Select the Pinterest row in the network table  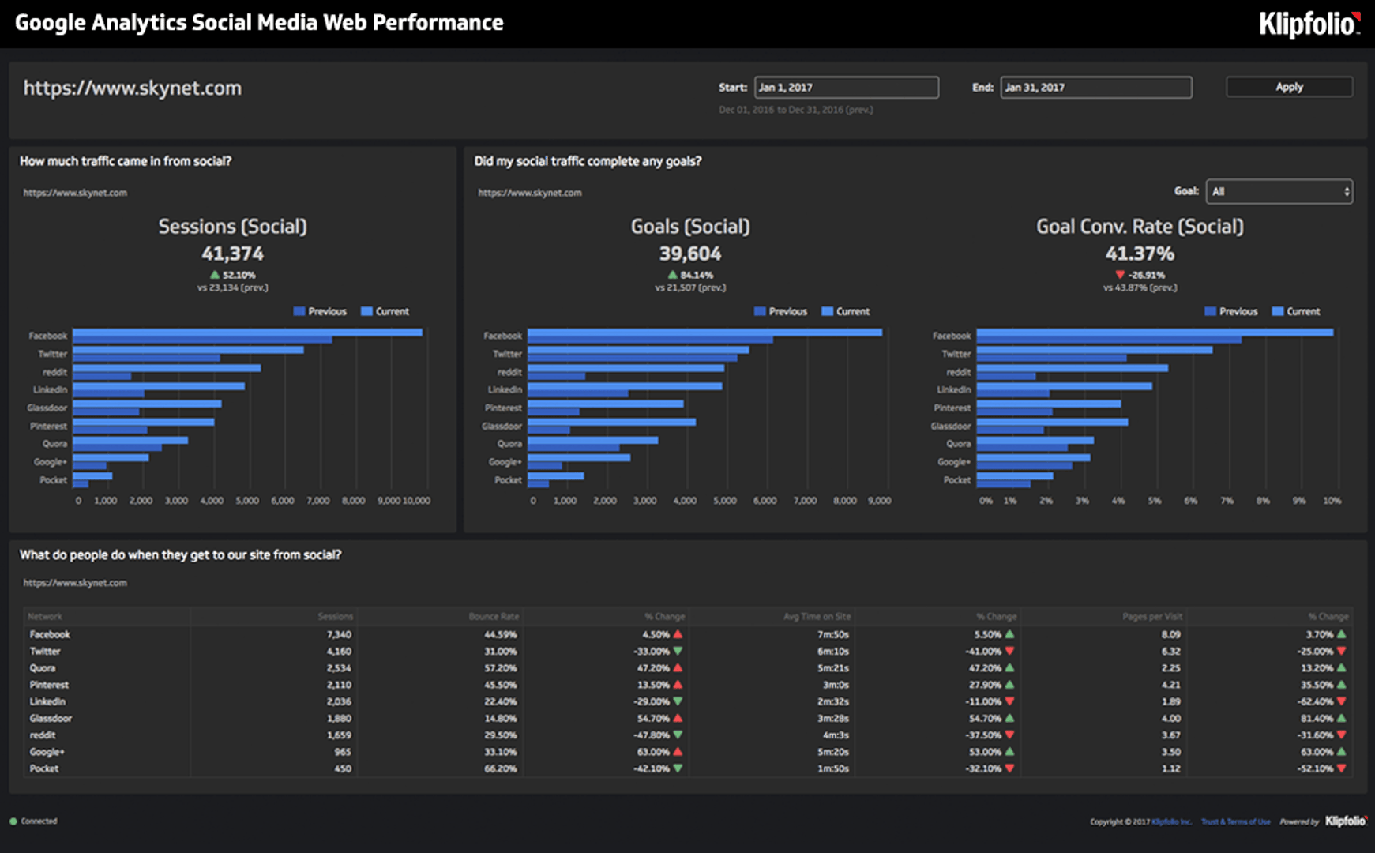coord(49,685)
